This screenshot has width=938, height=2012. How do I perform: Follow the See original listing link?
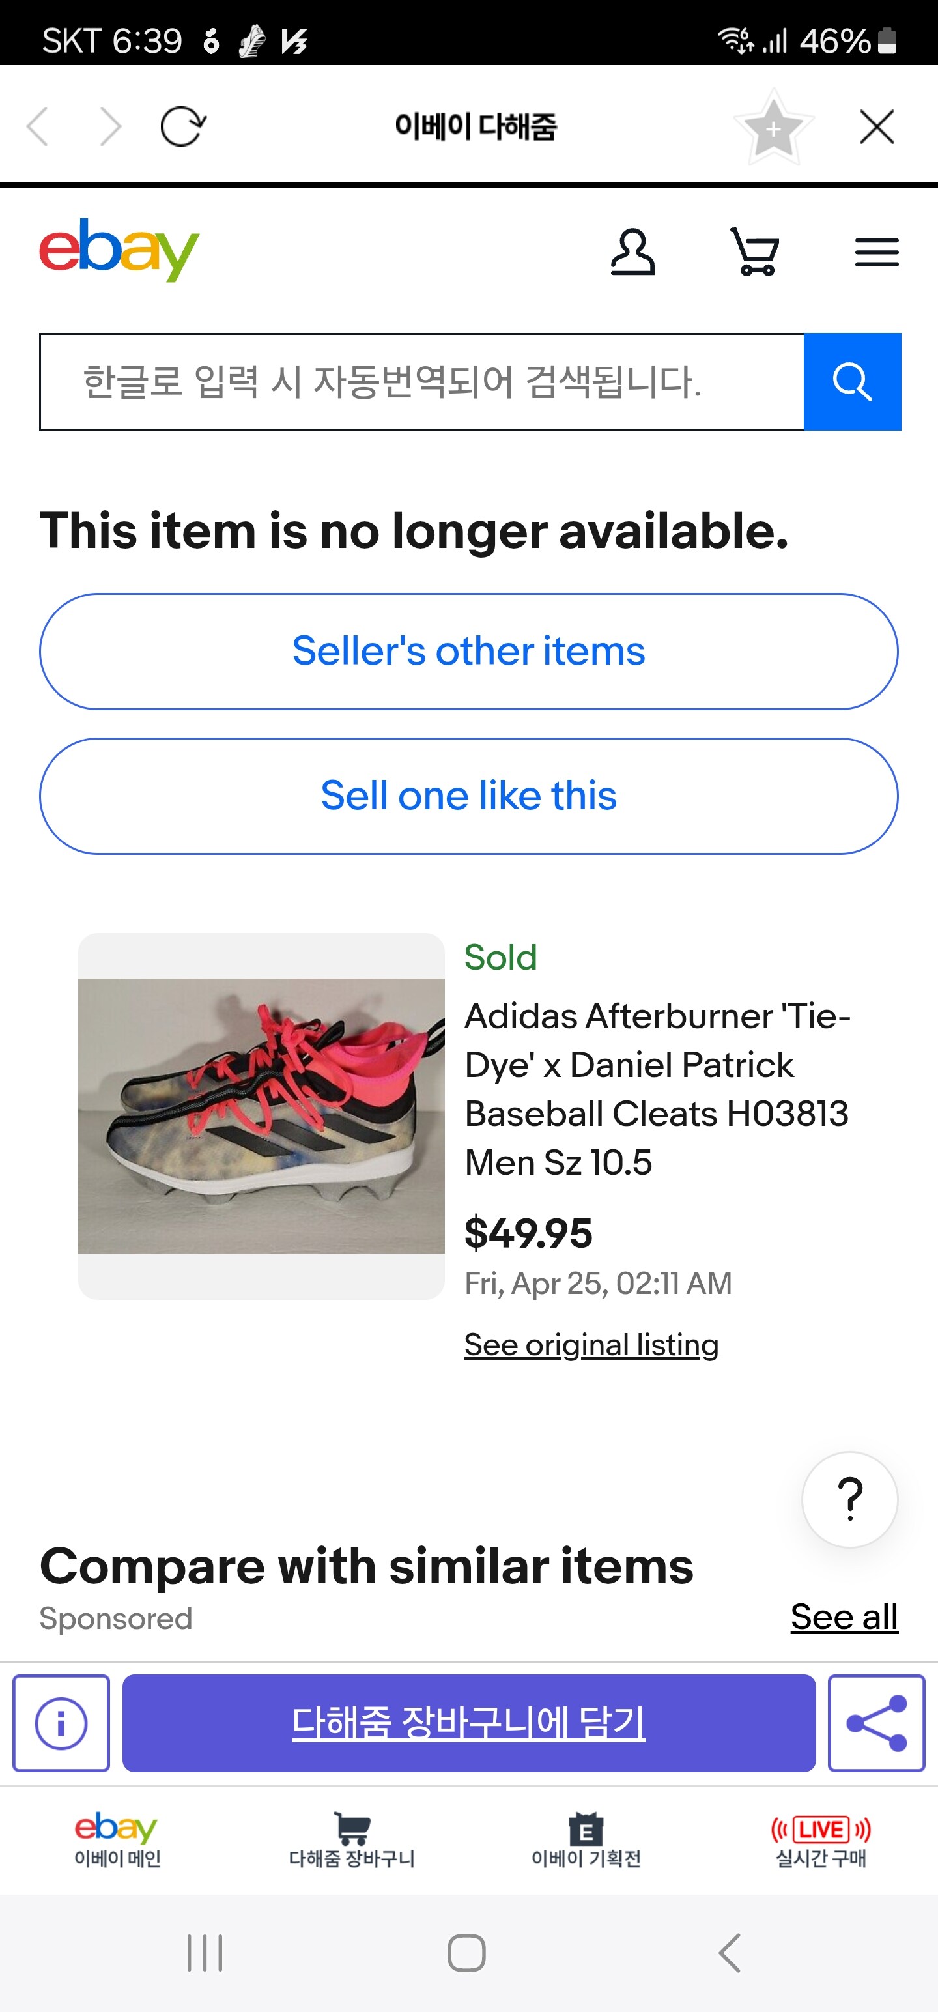(x=591, y=1345)
